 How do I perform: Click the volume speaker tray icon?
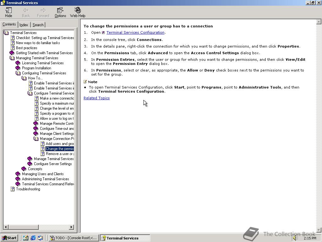tap(295, 238)
